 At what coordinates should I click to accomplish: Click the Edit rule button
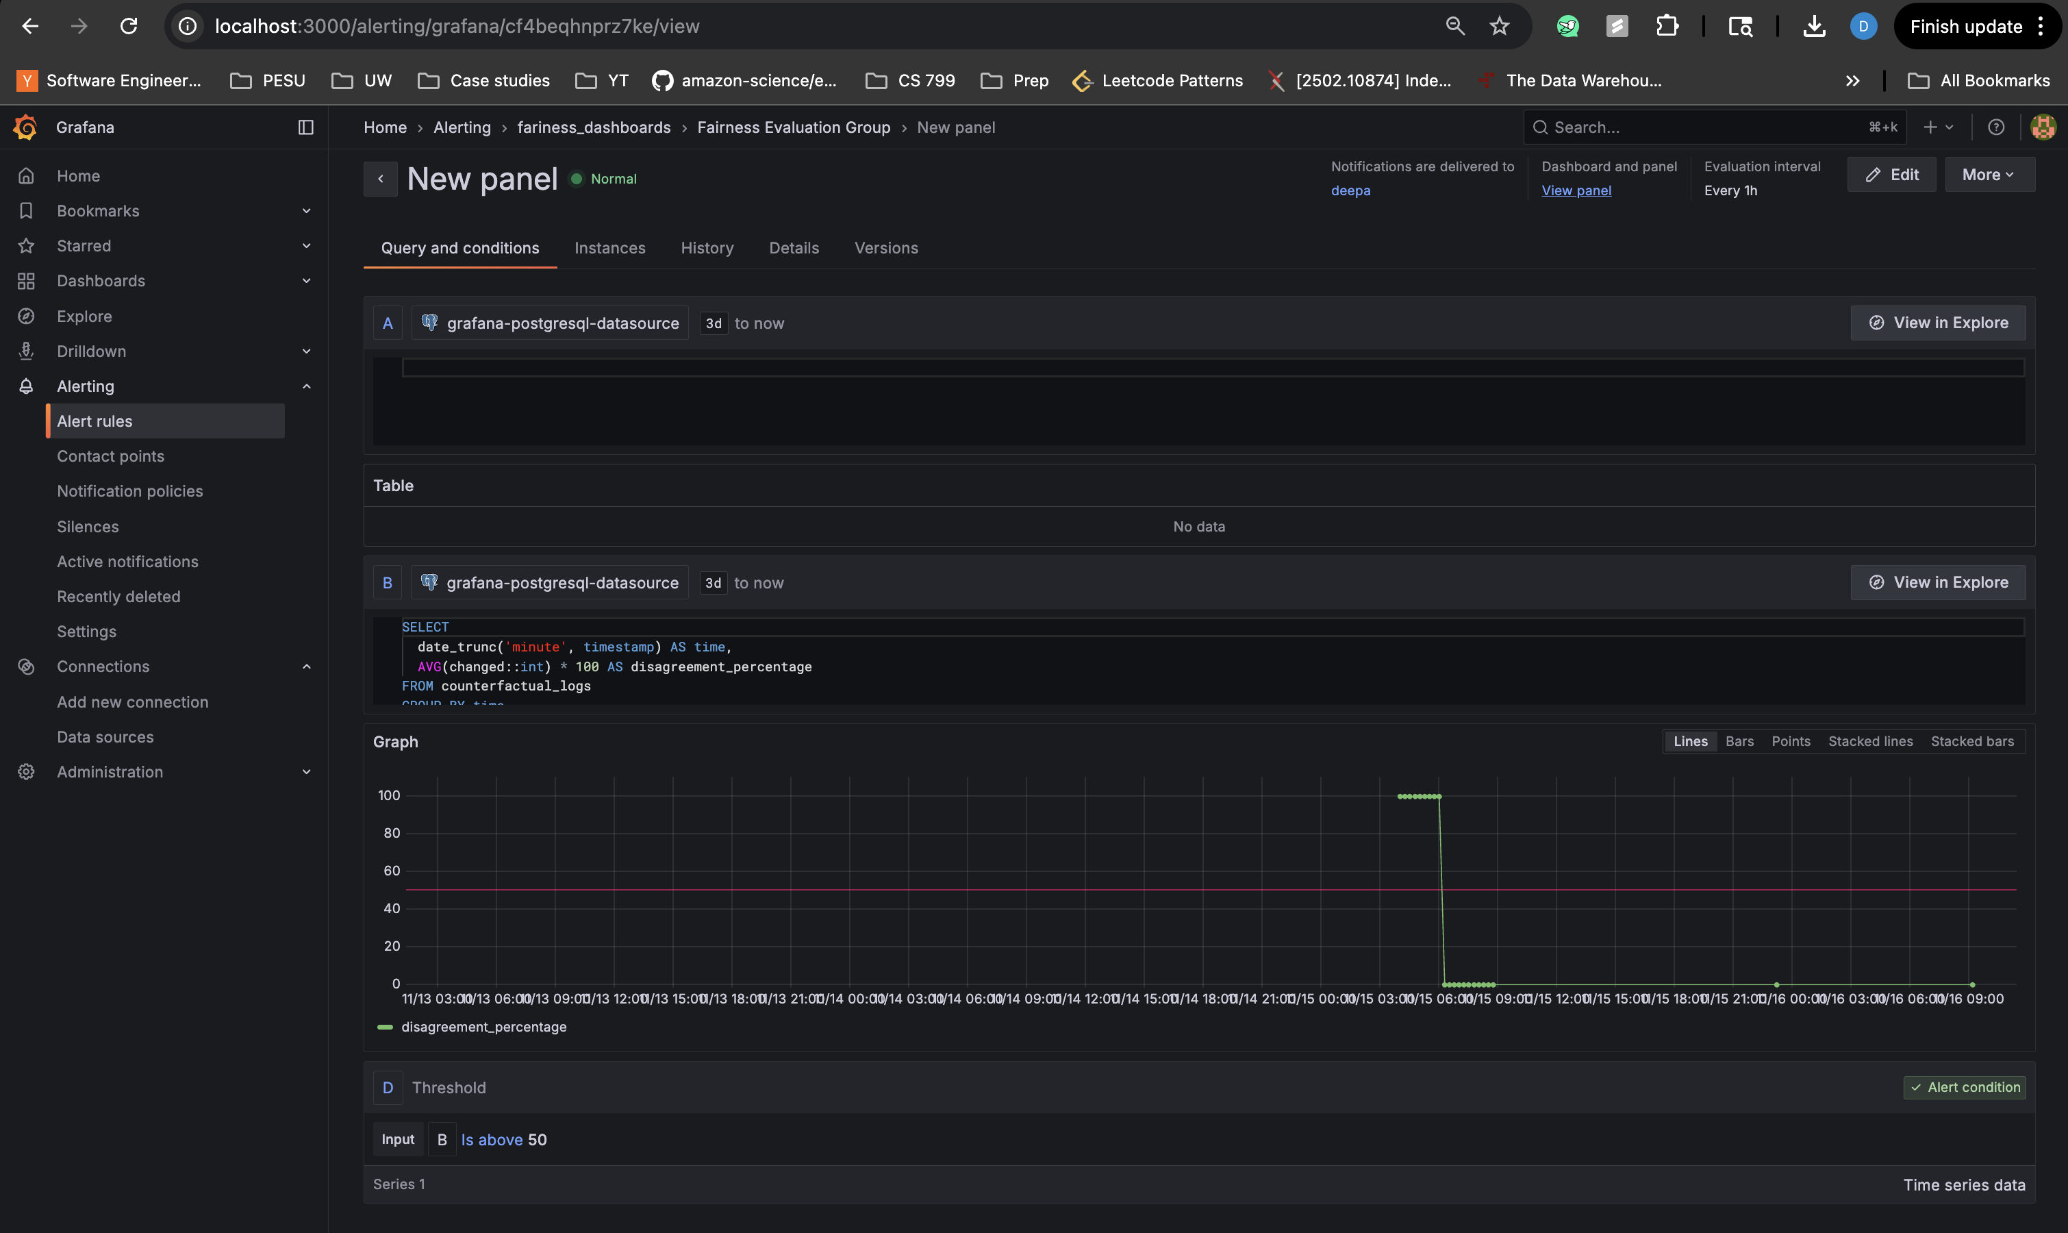pos(1891,175)
